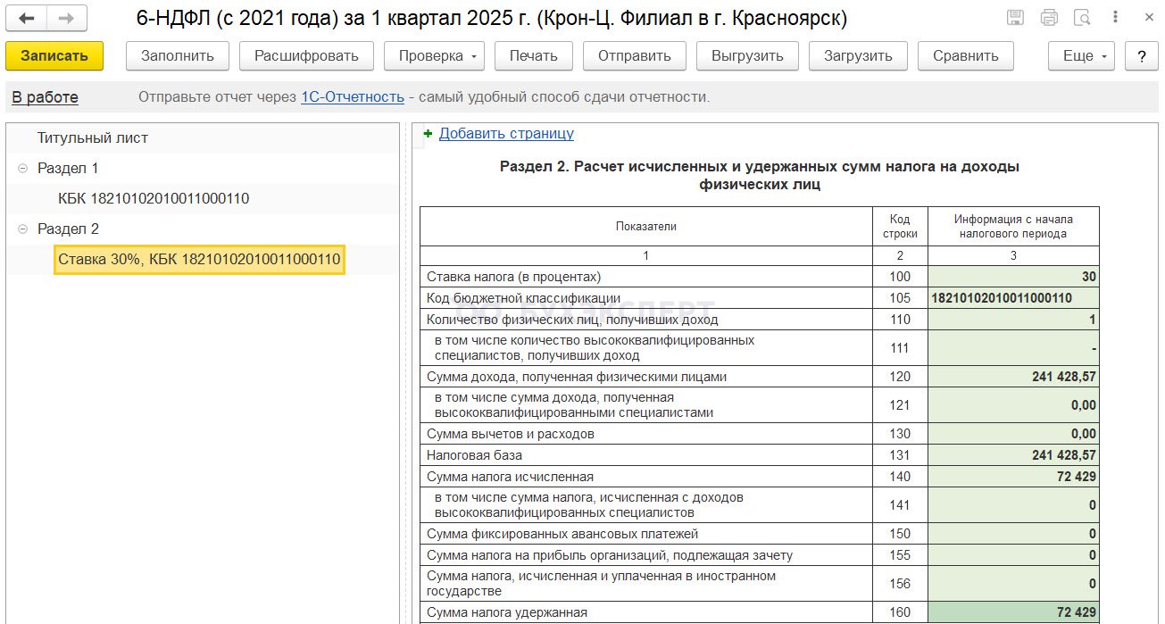Click the green plus add-page icon
Image resolution: width=1165 pixels, height=624 pixels.
pos(428,134)
